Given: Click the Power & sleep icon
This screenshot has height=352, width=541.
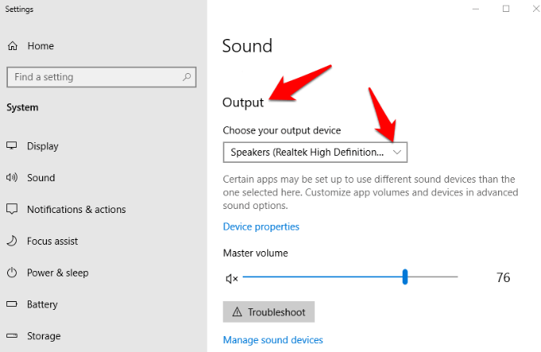Looking at the screenshot, I should click(x=12, y=273).
